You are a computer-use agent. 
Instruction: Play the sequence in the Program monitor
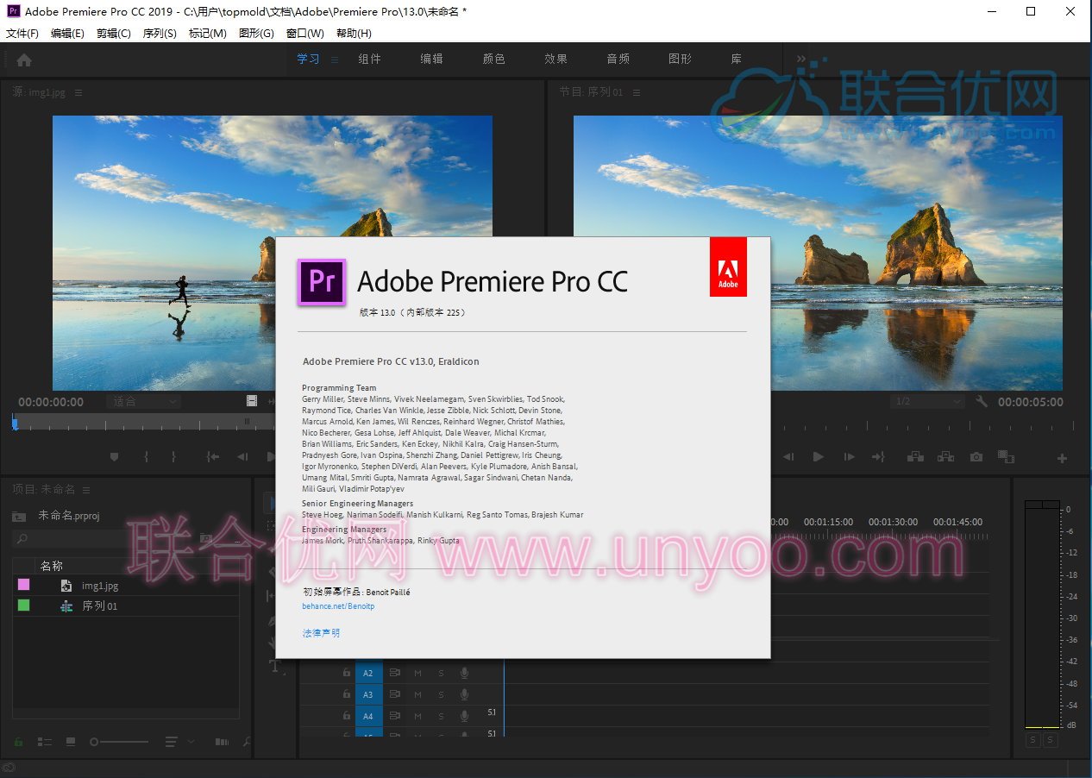[818, 457]
